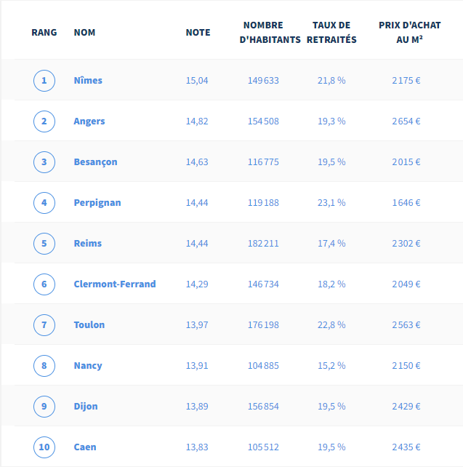Click the RANG column header

pos(44,33)
